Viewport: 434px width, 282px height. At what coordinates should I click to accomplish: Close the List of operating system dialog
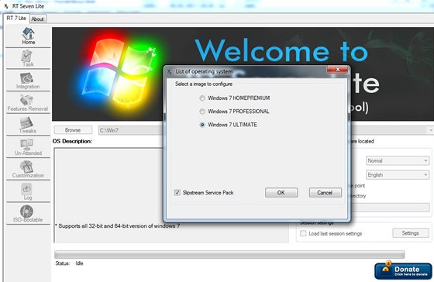[x=337, y=70]
